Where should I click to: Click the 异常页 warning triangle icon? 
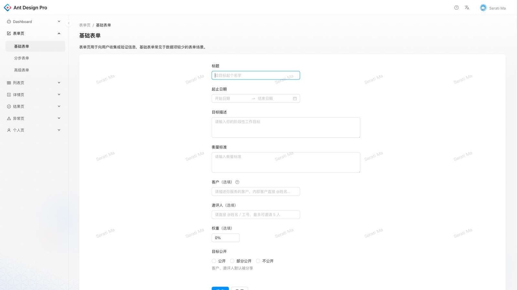[x=9, y=119]
